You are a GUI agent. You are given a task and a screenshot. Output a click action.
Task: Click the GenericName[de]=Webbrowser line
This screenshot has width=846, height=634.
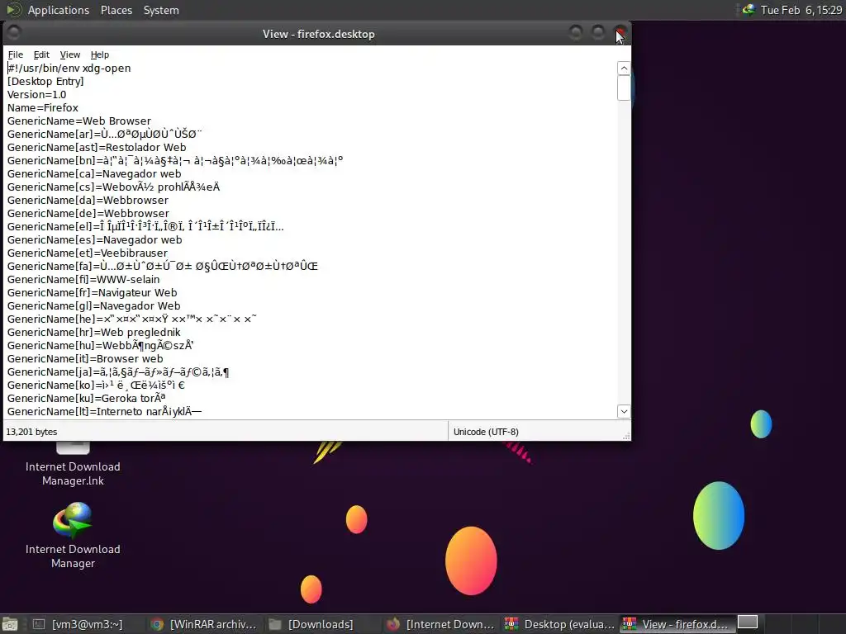click(x=88, y=214)
